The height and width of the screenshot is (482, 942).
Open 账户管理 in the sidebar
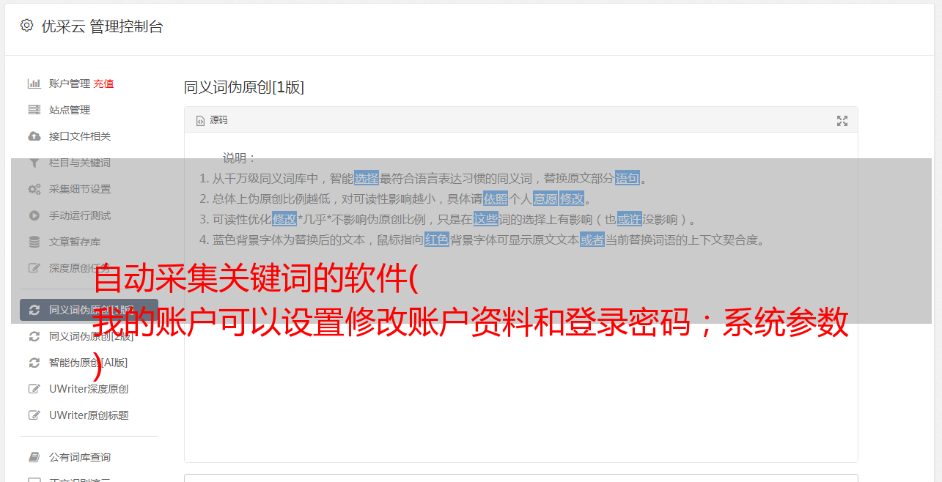tap(70, 84)
